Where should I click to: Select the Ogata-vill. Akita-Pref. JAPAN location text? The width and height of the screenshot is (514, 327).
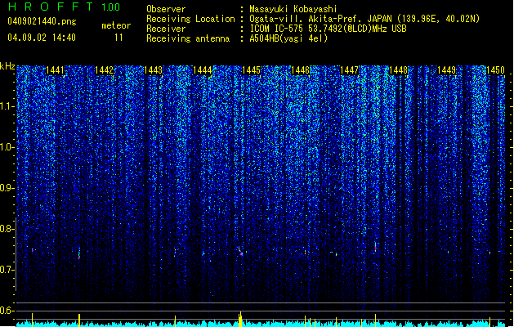364,19
